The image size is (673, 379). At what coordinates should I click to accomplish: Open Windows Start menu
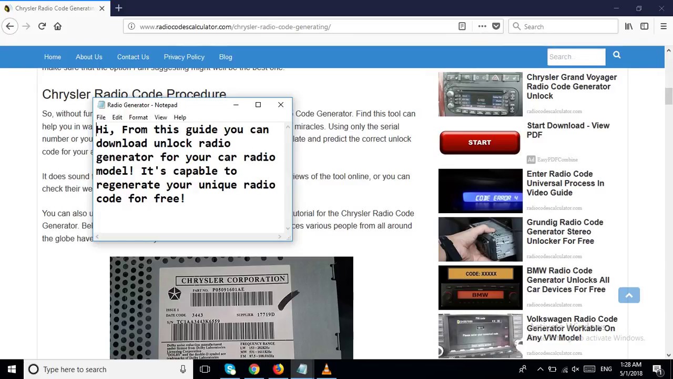12,369
